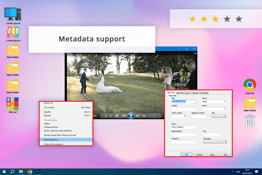Open File Explorer from the taskbar

[x=21, y=172]
